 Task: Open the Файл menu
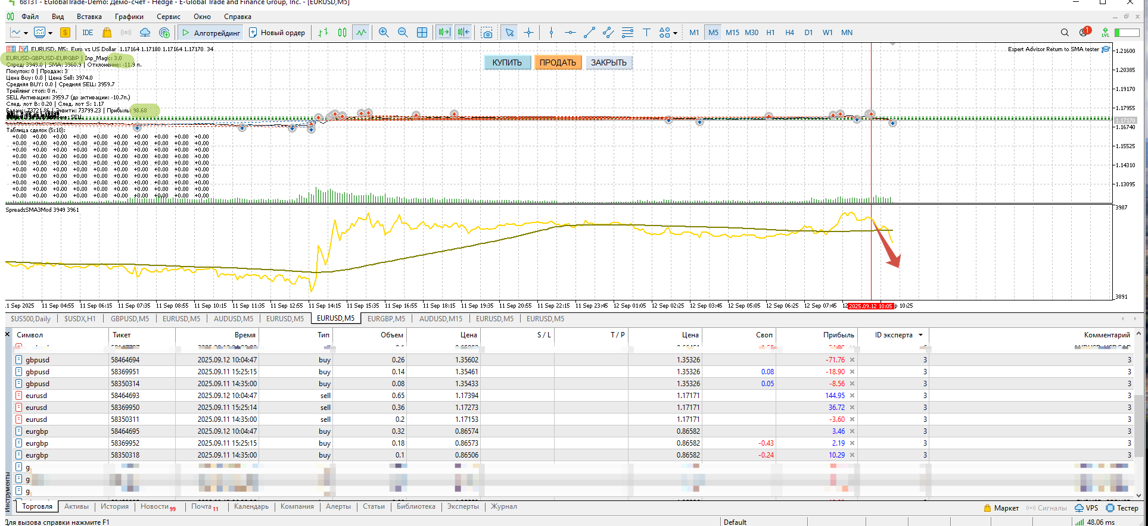pos(30,17)
